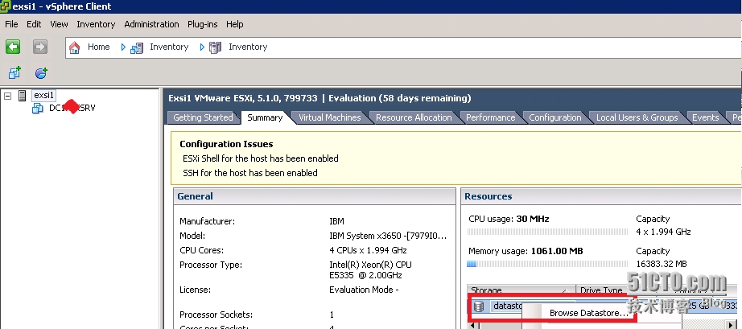Image resolution: width=742 pixels, height=329 pixels.
Task: Open the Plug-ins menu
Action: click(x=203, y=24)
